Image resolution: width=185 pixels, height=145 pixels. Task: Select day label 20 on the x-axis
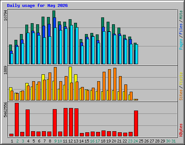[114, 141]
